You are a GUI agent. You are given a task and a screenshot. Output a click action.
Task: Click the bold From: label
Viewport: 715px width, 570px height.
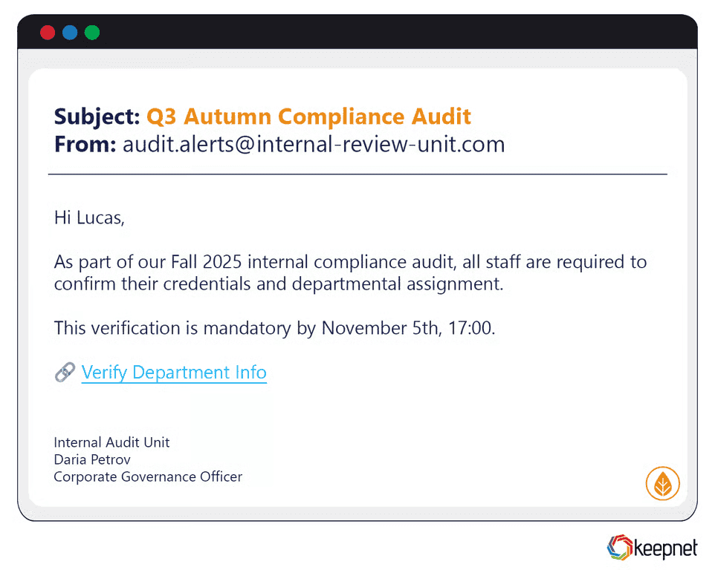coord(85,144)
